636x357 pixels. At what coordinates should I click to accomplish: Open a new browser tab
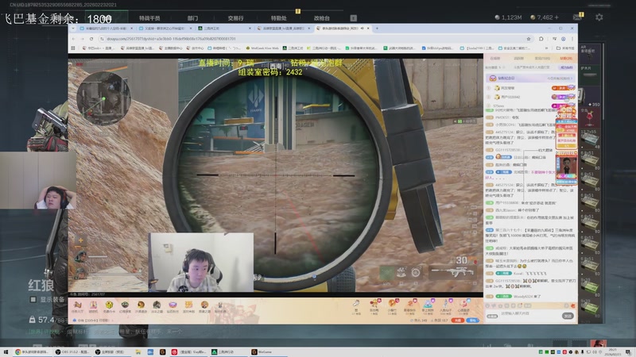[x=377, y=29]
